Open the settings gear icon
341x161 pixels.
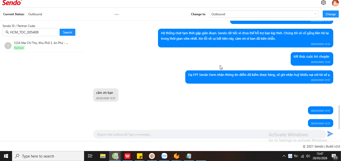[x=323, y=2]
